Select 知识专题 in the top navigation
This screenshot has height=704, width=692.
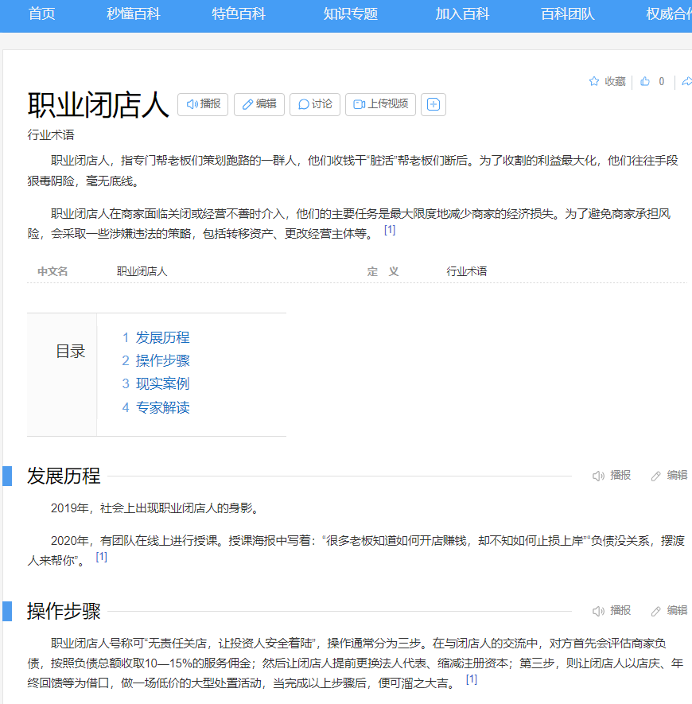[350, 14]
